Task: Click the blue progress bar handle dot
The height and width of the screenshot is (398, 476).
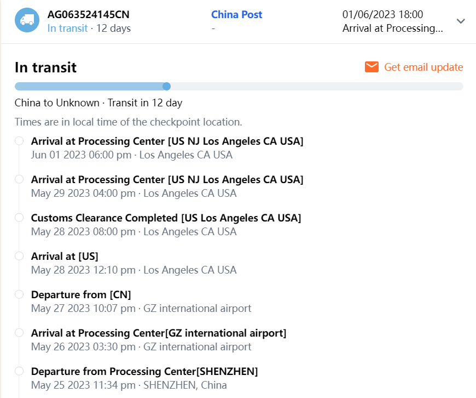Action: (x=167, y=86)
